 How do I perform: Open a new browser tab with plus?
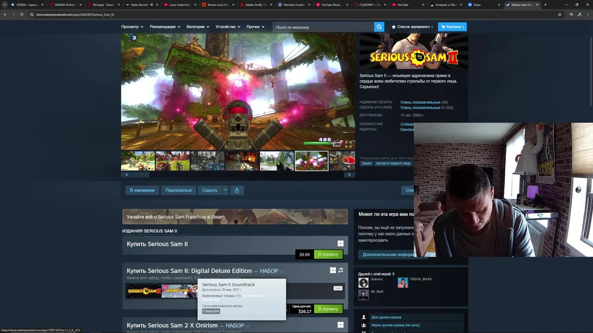pos(545,5)
